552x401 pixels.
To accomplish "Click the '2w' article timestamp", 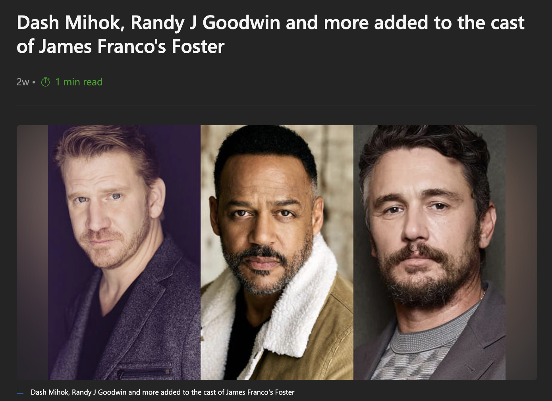I will click(23, 82).
